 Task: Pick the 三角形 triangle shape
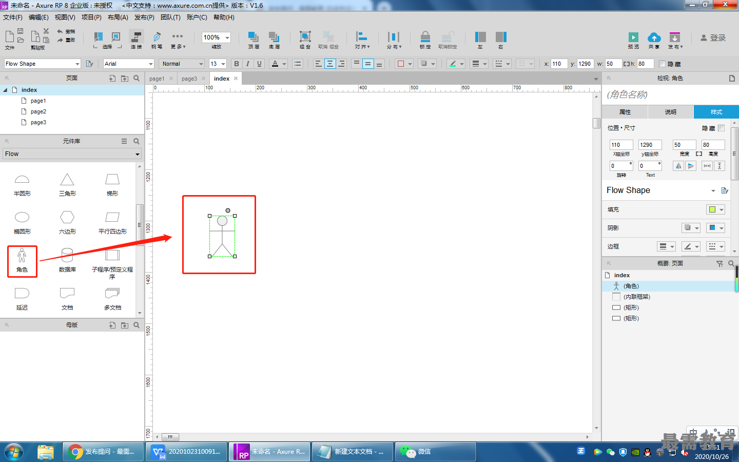pyautogui.click(x=67, y=185)
